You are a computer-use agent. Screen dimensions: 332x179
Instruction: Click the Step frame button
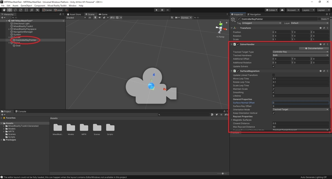(x=168, y=10)
